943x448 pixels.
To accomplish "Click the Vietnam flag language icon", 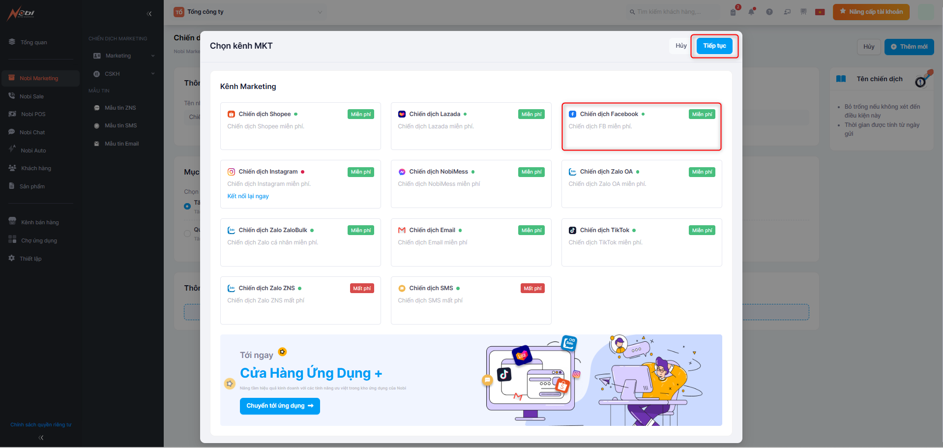I will (820, 12).
